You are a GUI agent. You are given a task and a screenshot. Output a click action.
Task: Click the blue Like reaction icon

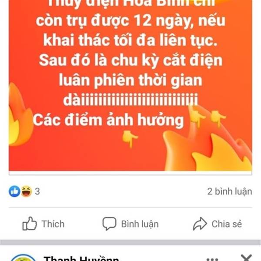14,191
